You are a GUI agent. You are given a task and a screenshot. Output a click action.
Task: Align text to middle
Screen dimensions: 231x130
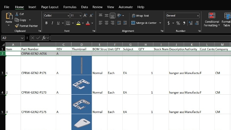point(106,15)
